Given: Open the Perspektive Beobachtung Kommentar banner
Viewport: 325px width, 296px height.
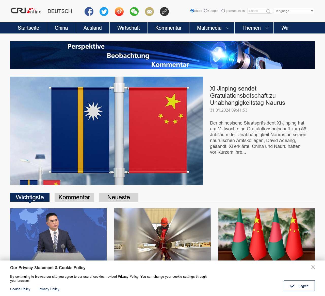Looking at the screenshot, I should click(162, 55).
